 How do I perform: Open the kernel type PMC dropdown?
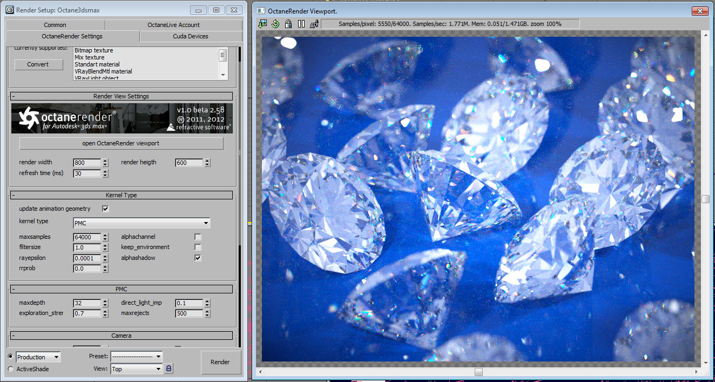[x=141, y=223]
